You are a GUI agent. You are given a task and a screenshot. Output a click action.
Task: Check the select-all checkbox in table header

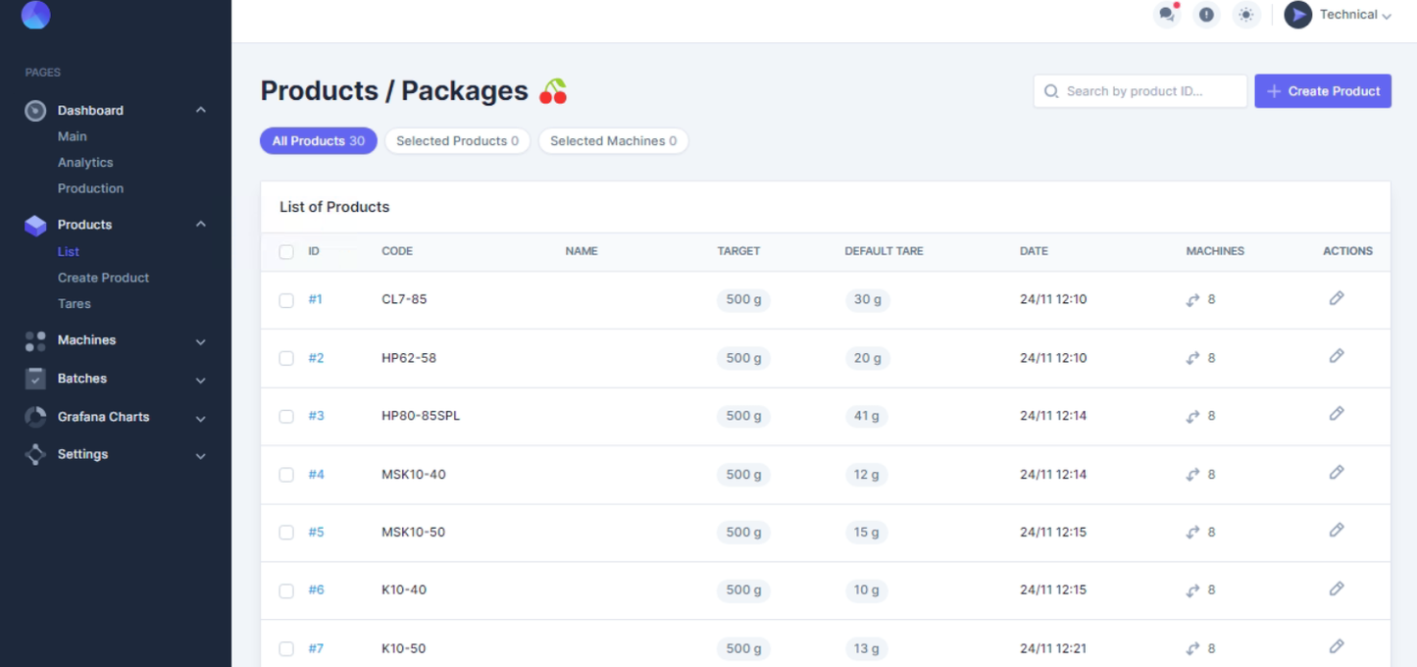(x=286, y=252)
